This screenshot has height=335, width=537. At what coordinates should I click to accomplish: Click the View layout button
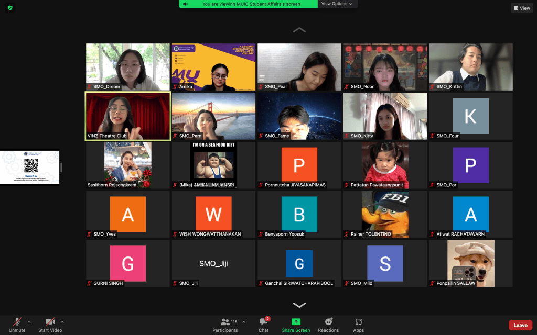click(x=521, y=8)
